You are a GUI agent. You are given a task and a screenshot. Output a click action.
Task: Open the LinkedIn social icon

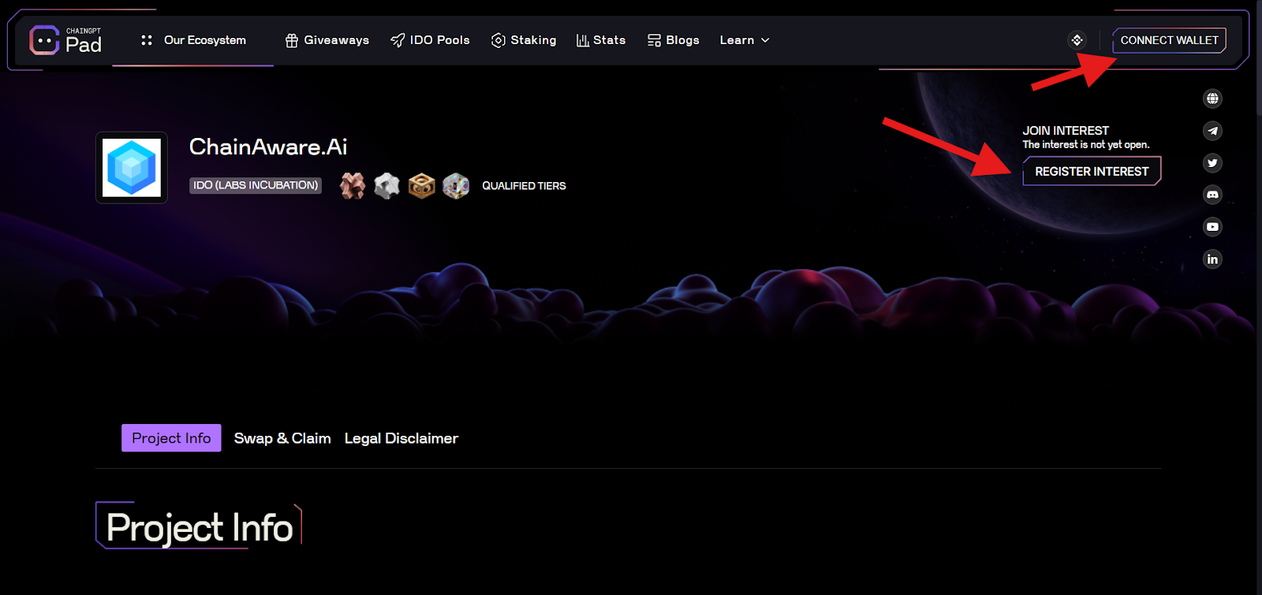[x=1212, y=259]
